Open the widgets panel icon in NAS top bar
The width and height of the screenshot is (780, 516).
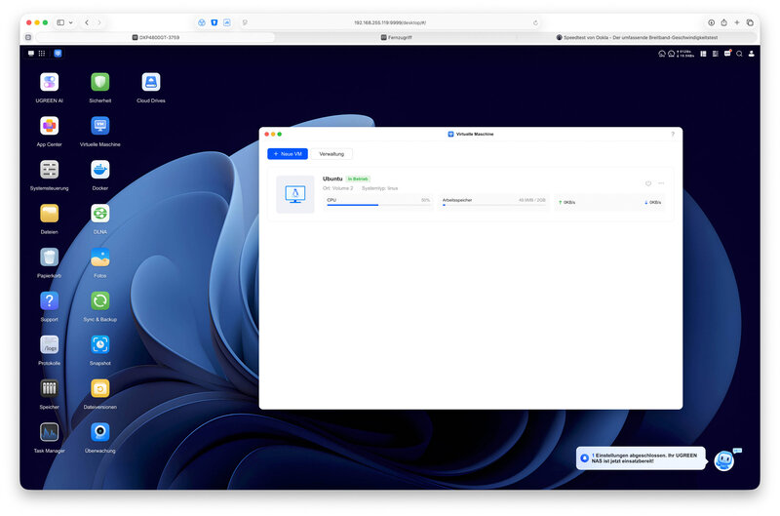click(703, 54)
